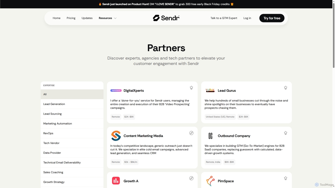The image size is (335, 188).
Task: Click the Sendr logo in the navbar
Action: click(x=166, y=18)
